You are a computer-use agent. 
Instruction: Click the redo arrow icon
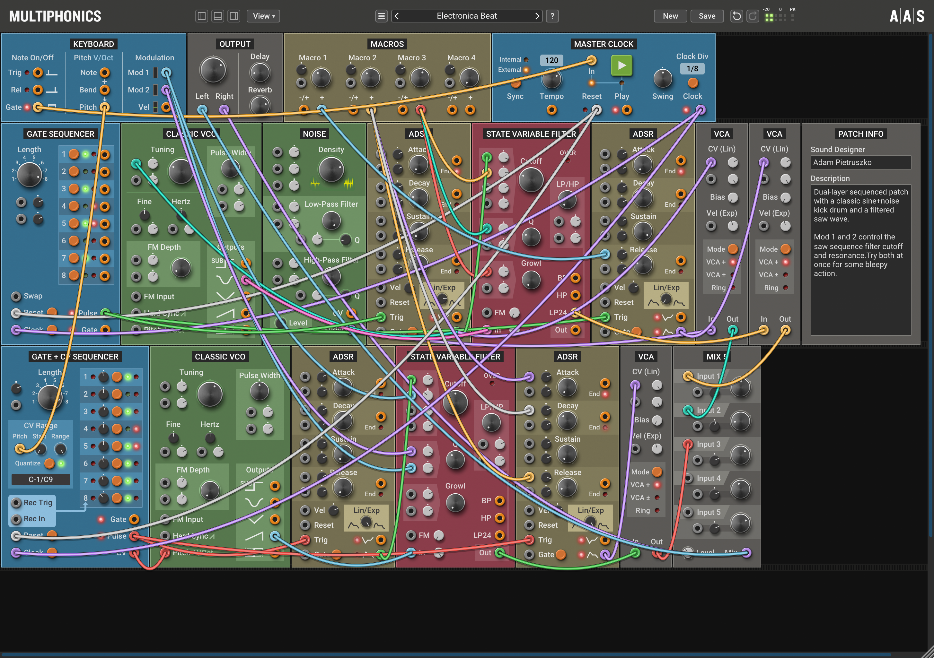pyautogui.click(x=753, y=16)
